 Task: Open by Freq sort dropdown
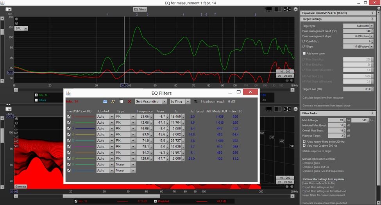(x=180, y=101)
